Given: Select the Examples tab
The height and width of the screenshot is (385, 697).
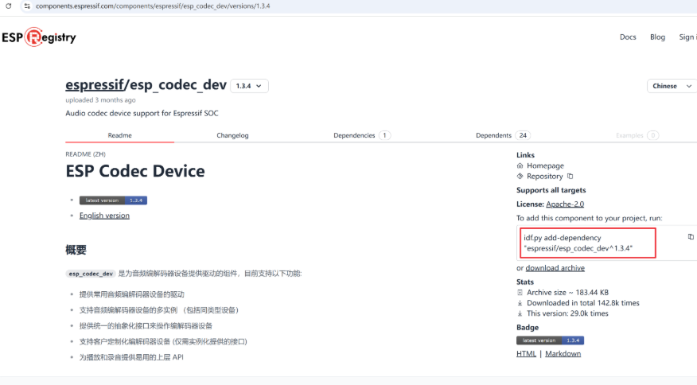Looking at the screenshot, I should pyautogui.click(x=637, y=135).
